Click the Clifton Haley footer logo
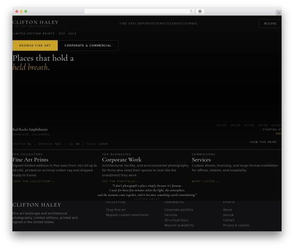The height and width of the screenshot is (249, 294). tap(36, 205)
